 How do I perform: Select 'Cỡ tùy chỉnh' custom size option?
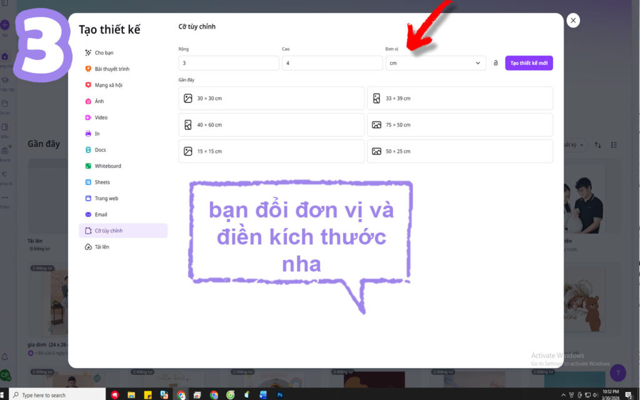point(123,231)
